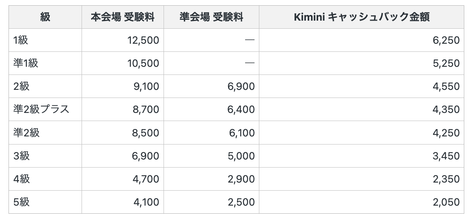Image resolution: width=474 pixels, height=221 pixels.
Task: Click the 6,250 cashback cell
Action: click(x=446, y=40)
